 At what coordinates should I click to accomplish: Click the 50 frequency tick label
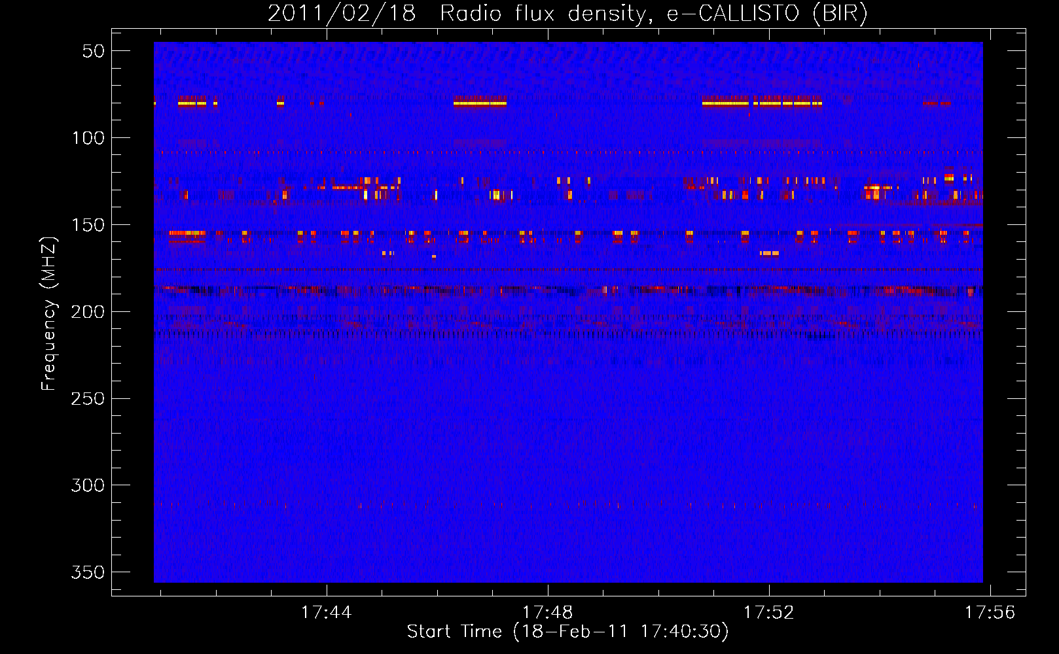94,51
